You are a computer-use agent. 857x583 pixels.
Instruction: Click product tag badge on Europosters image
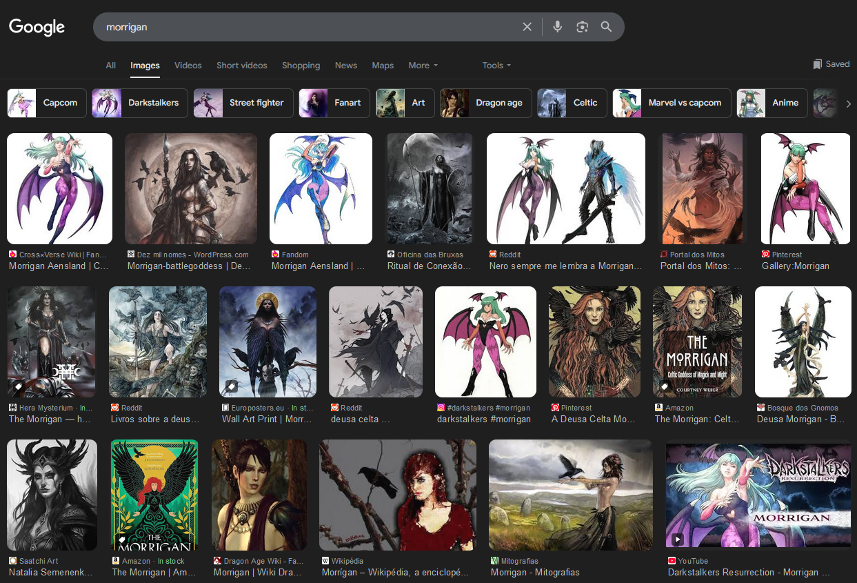coord(232,386)
